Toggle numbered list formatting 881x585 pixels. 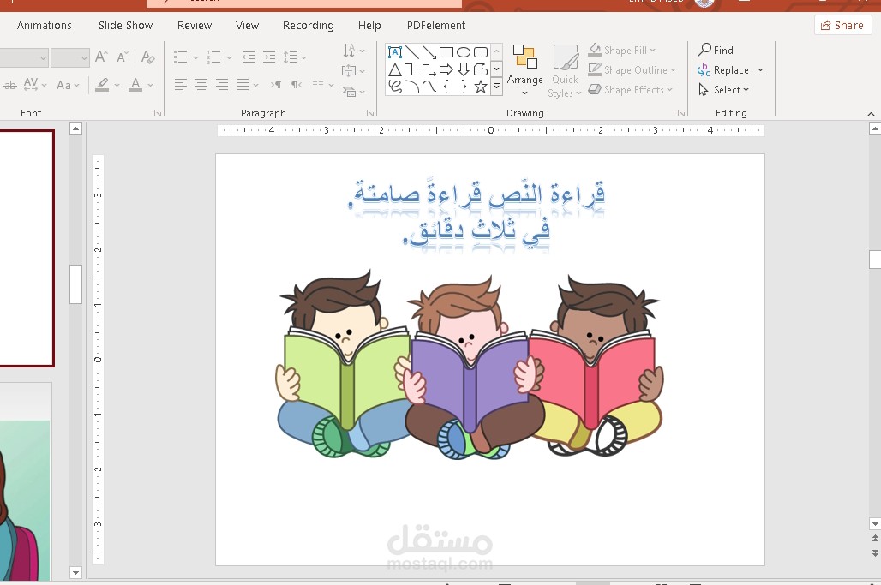pos(214,57)
